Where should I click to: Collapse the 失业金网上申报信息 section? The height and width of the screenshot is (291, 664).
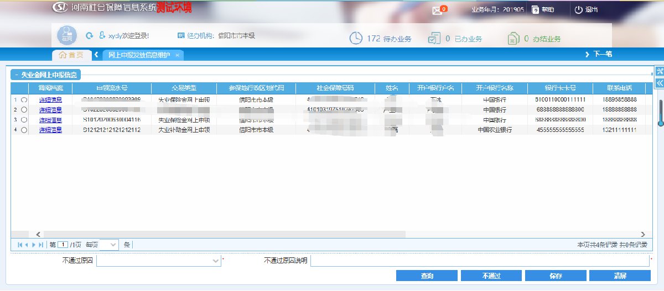click(17, 75)
